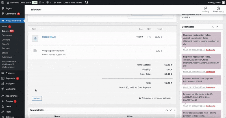Click the WooCommerce logo icon
The image size is (226, 118).
click(x=3, y=21)
